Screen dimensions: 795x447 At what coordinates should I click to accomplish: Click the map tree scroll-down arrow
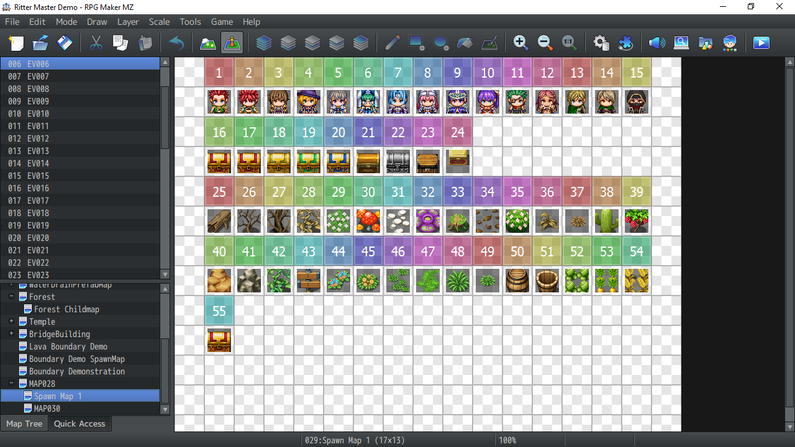point(165,410)
